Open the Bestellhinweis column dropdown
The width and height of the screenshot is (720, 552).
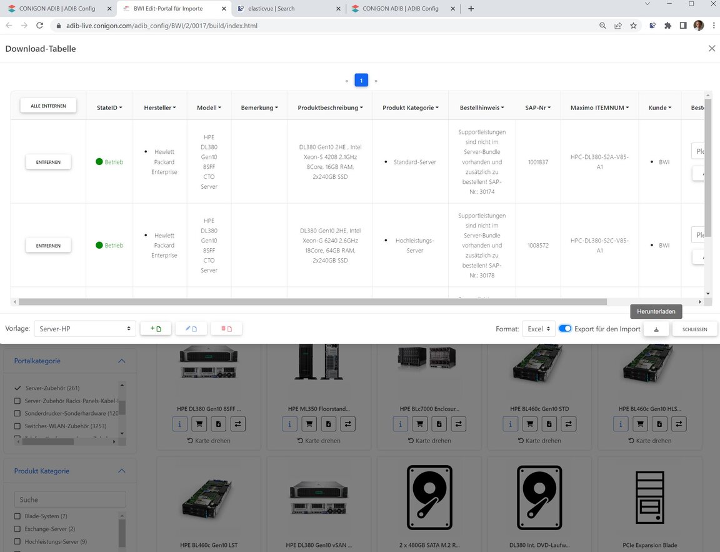pyautogui.click(x=482, y=108)
